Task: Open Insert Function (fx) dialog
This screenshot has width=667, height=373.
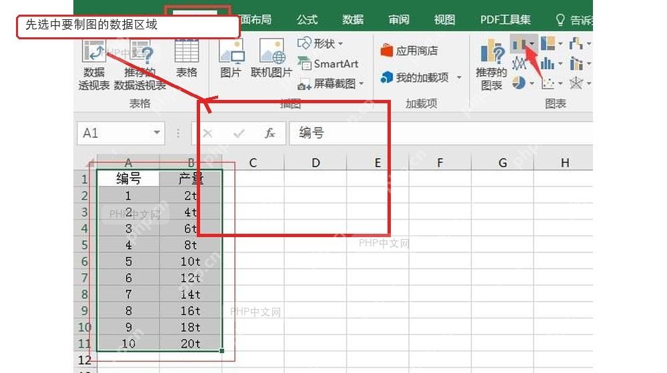Action: point(269,133)
